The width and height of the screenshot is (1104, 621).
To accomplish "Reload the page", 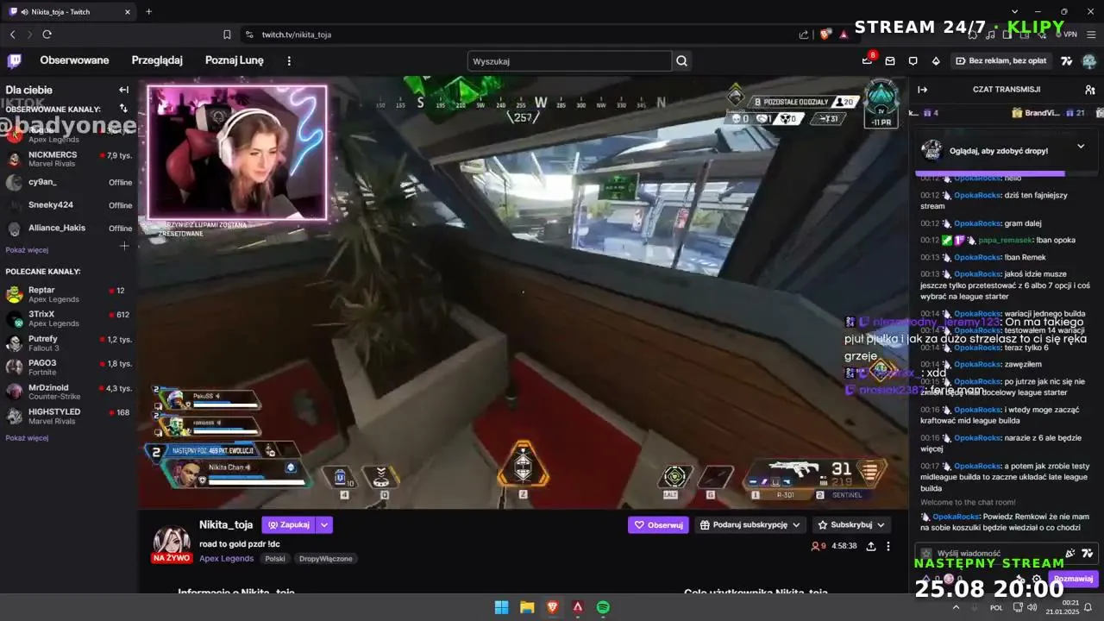I will point(47,34).
